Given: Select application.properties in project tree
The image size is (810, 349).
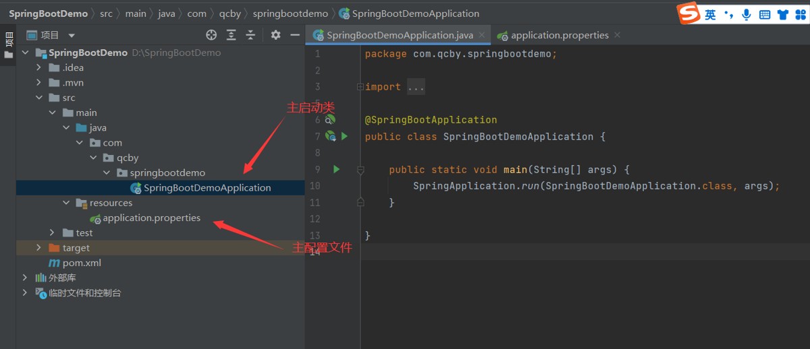Looking at the screenshot, I should 151,218.
